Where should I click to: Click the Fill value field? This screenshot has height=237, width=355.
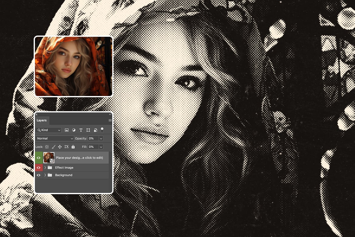(x=93, y=147)
